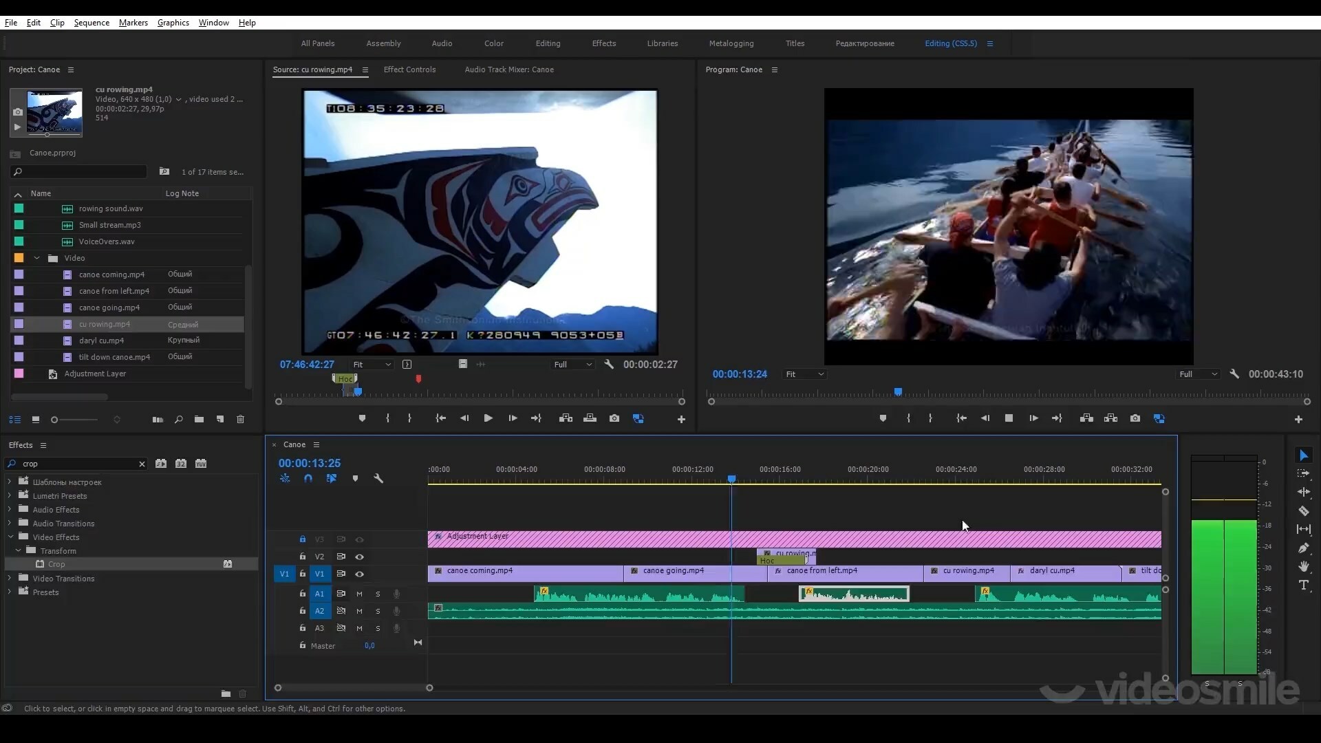Viewport: 1321px width, 743px height.
Task: Open Program monitor Fit zoom dropdown
Action: 804,374
